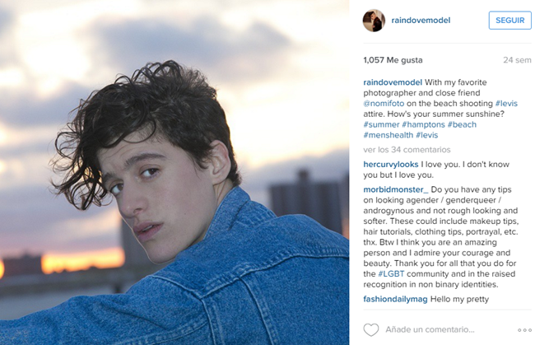Open the #summer hashtag
The width and height of the screenshot is (535, 345).
(381, 124)
